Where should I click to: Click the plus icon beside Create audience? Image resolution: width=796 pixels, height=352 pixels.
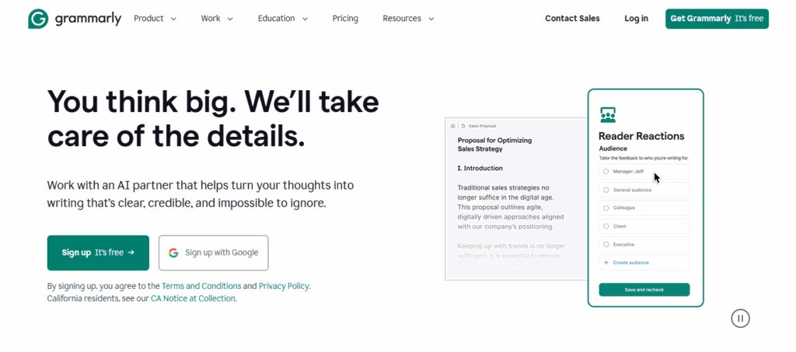click(x=606, y=263)
